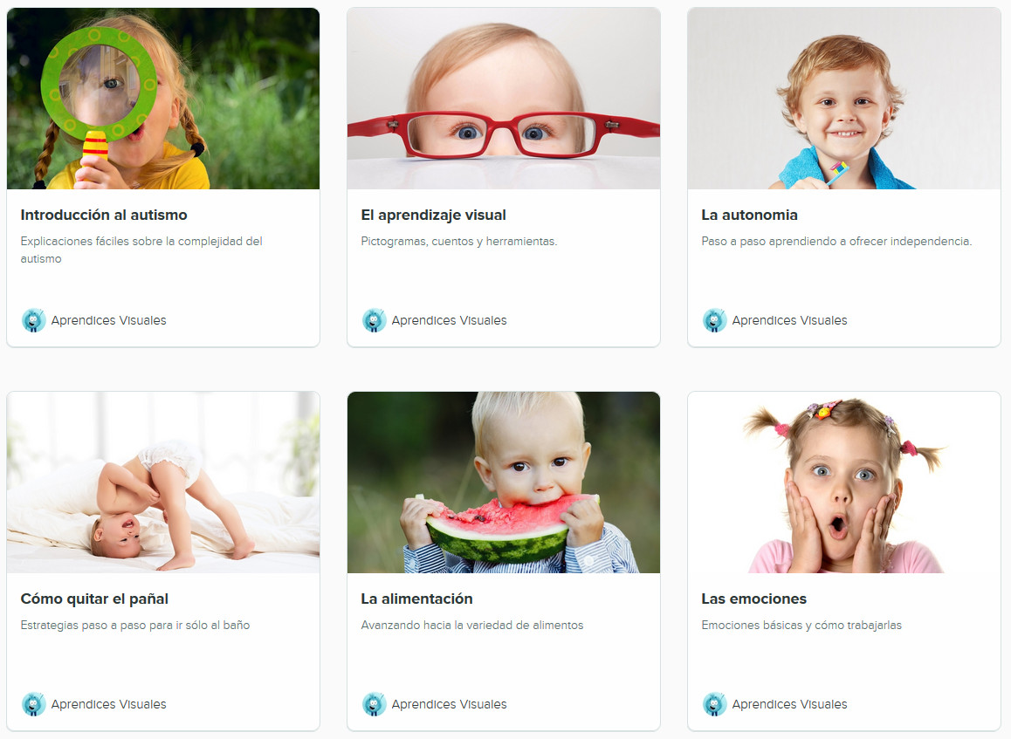Open the girl with magnifying glass image
The image size is (1011, 739).
pyautogui.click(x=163, y=99)
